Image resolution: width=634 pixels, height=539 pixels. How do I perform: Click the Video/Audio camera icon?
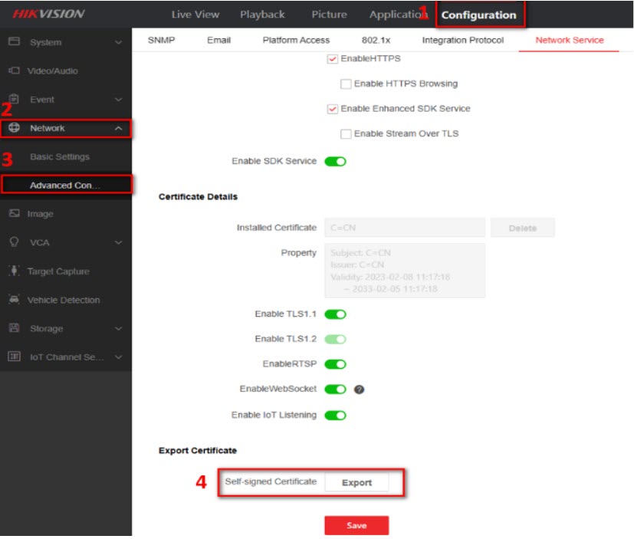[x=14, y=71]
